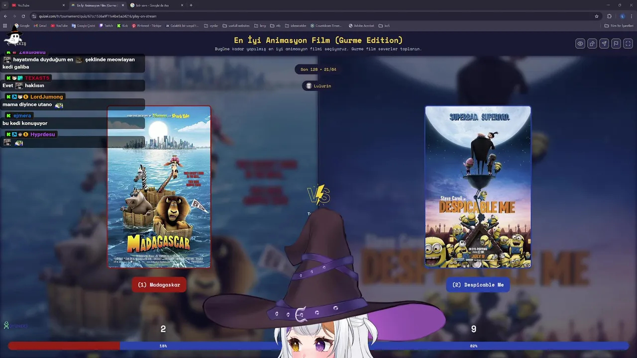Close the En İyi Animasyon Film tab
Viewport: 637px width, 358px height.
123,5
